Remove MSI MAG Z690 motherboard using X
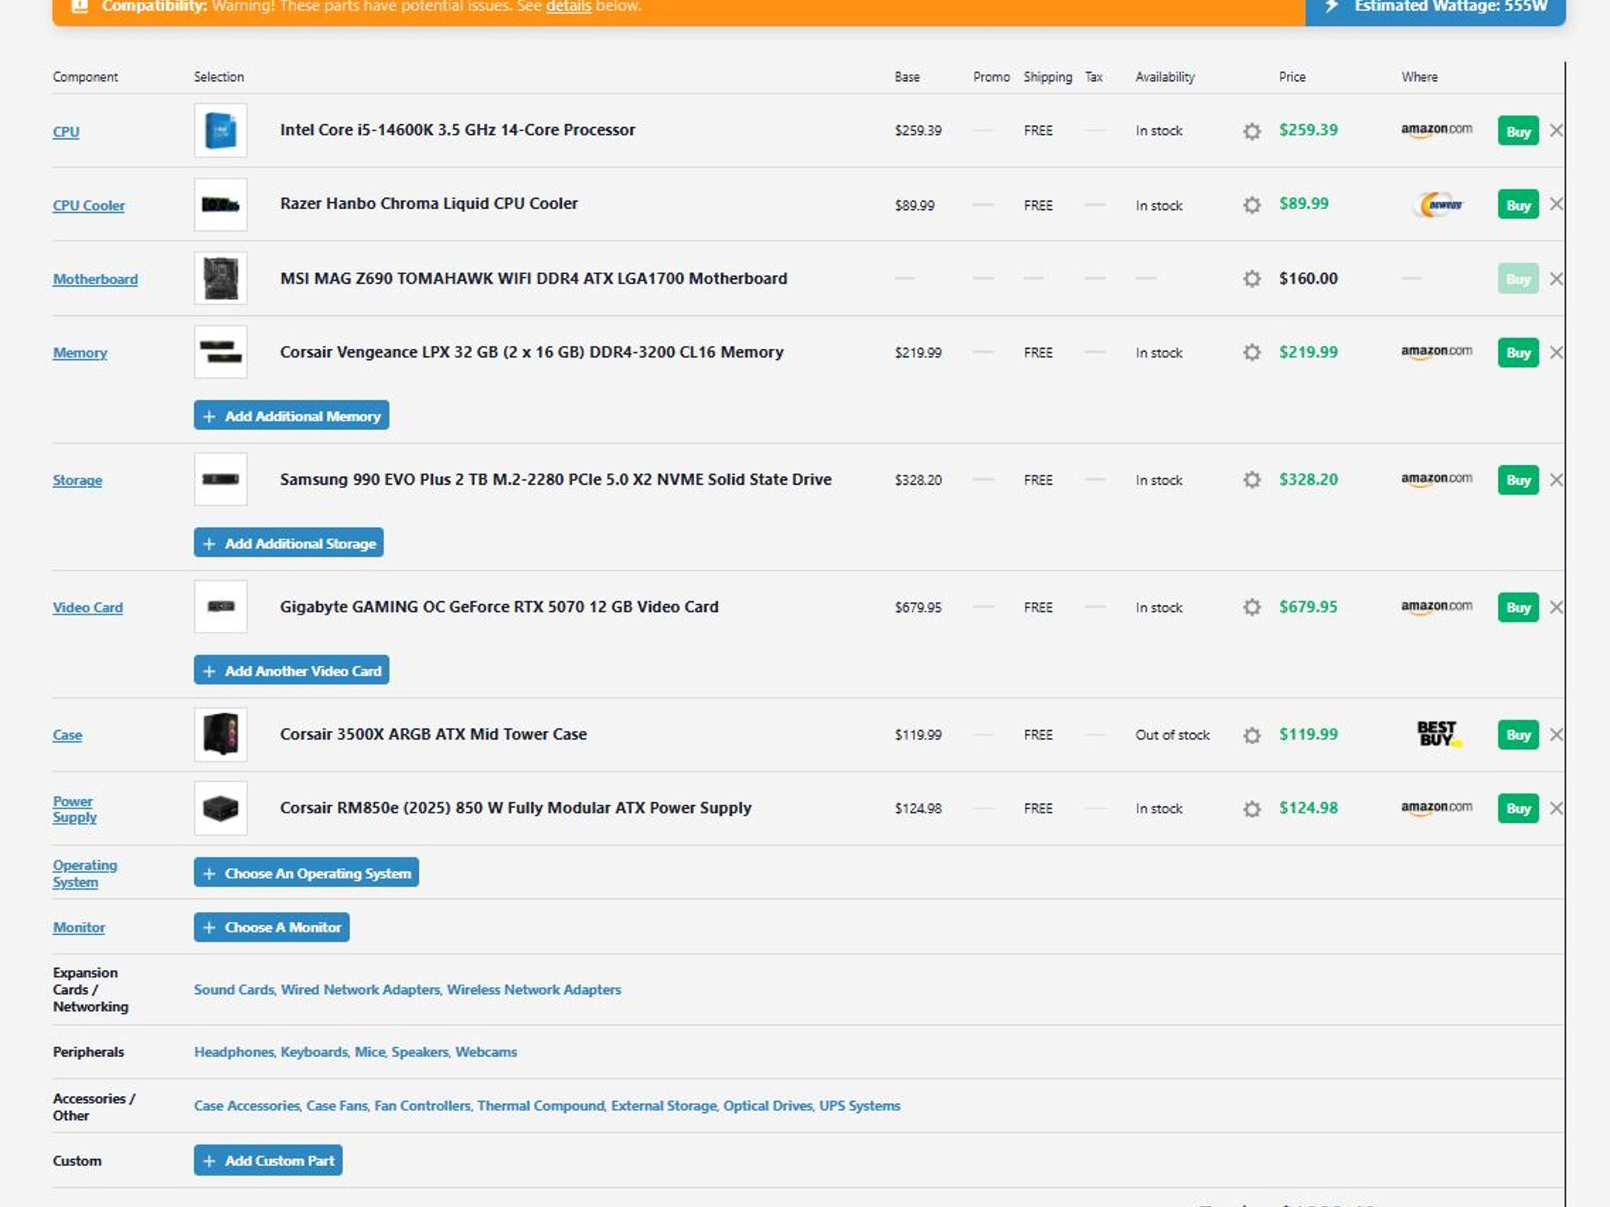The image size is (1610, 1207). [1556, 278]
